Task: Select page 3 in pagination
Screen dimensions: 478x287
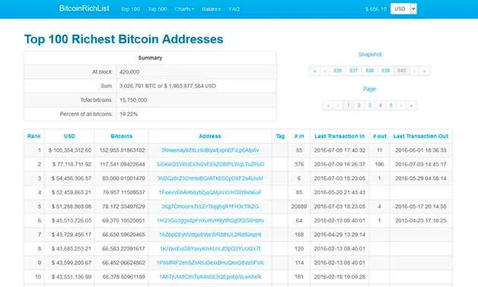Action: click(370, 106)
